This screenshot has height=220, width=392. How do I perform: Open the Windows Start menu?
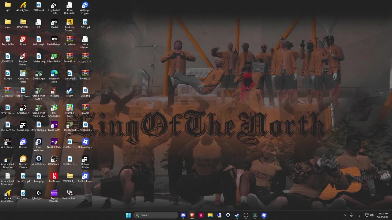tap(128, 215)
